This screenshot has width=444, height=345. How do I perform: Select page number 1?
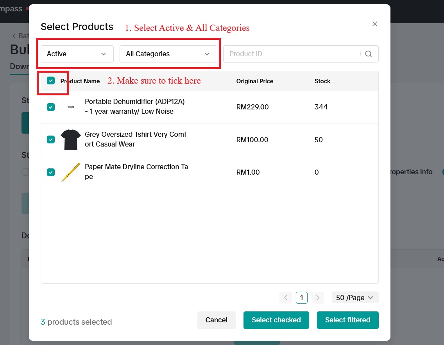coord(302,298)
